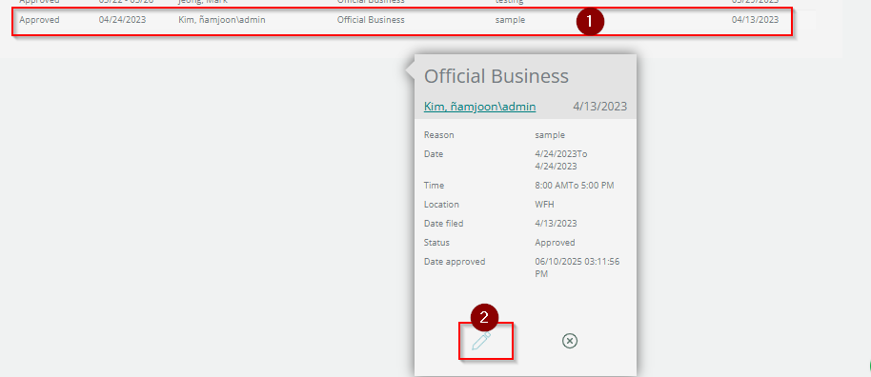Click the pencil edit icon in popup

pyautogui.click(x=481, y=341)
